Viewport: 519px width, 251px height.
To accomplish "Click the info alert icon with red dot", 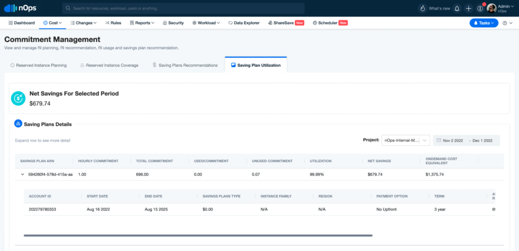I will point(480,9).
